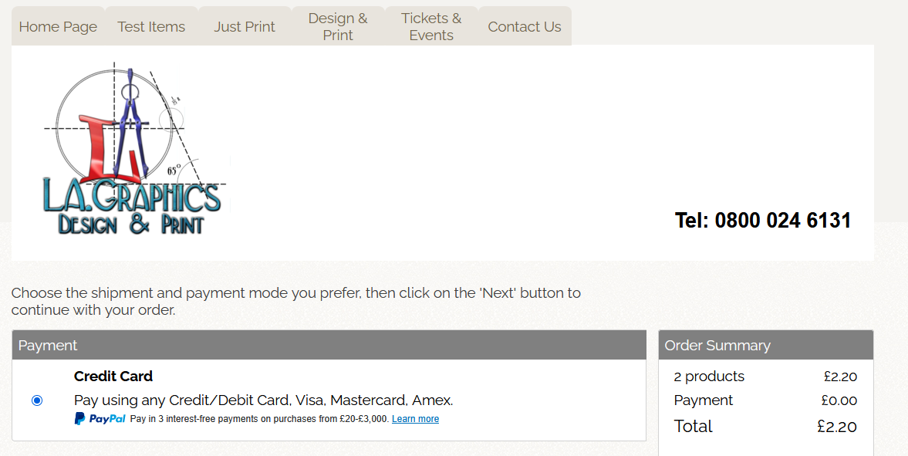Viewport: 908px width, 456px height.
Task: Click the PayPal logo icon
Action: (100, 419)
